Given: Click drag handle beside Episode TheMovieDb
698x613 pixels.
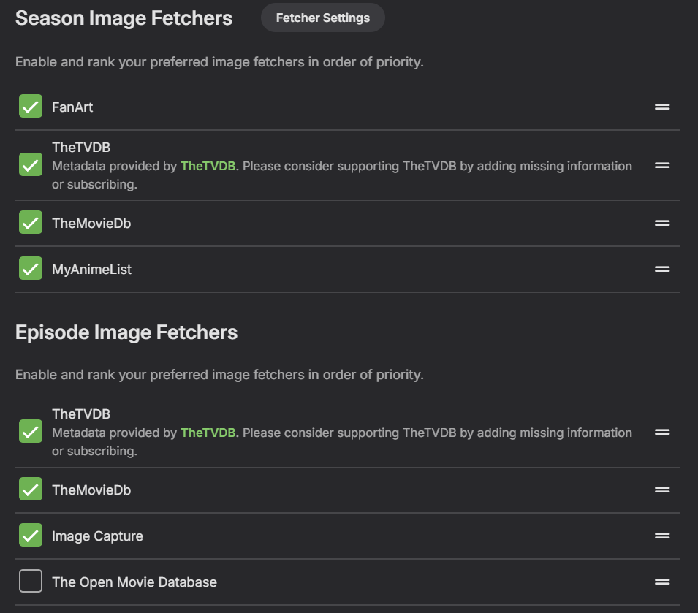Looking at the screenshot, I should coord(662,490).
